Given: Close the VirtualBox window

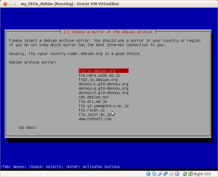Looking at the screenshot, I should [x=5, y=4].
